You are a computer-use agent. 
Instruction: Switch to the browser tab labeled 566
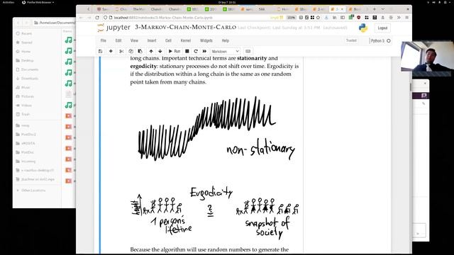click(262, 9)
